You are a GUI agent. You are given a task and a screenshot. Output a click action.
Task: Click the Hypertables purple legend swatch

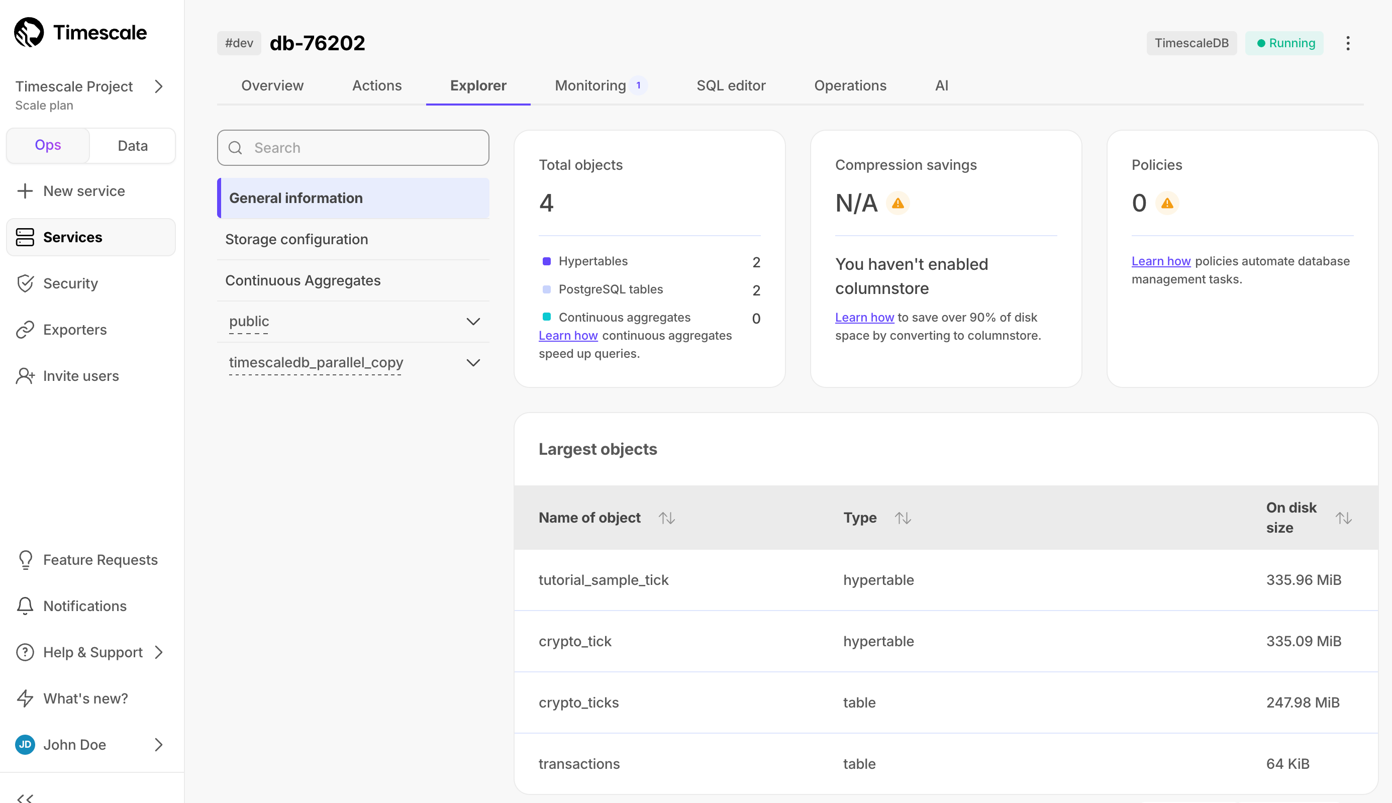tap(547, 261)
